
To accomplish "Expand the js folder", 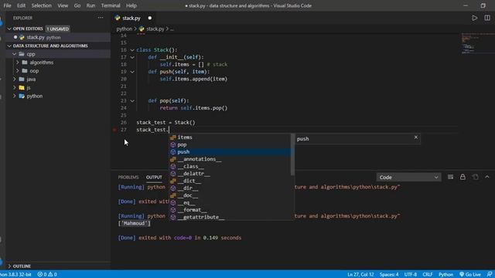I will click(x=14, y=87).
